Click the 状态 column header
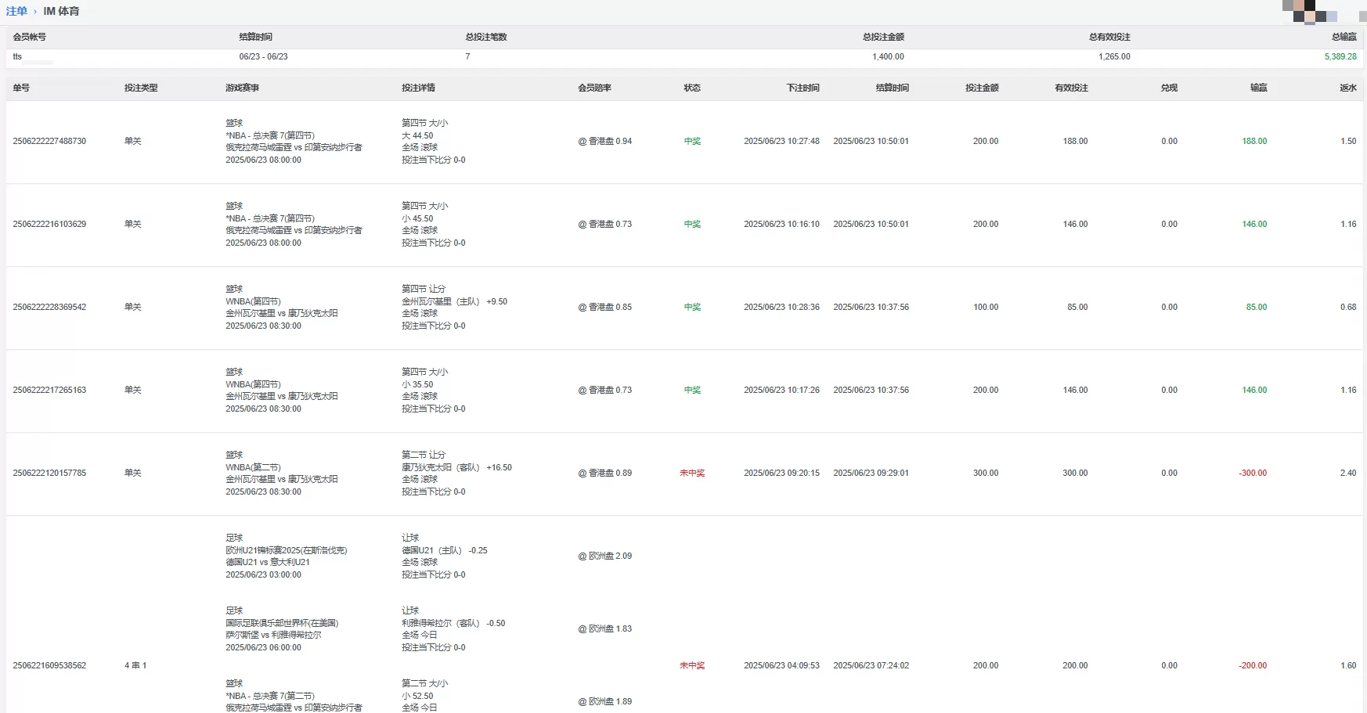This screenshot has width=1367, height=713. point(692,88)
